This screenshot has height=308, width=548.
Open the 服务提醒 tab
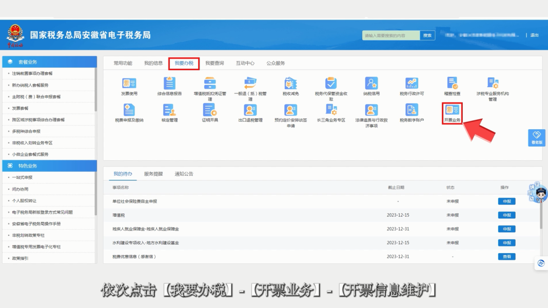point(153,174)
